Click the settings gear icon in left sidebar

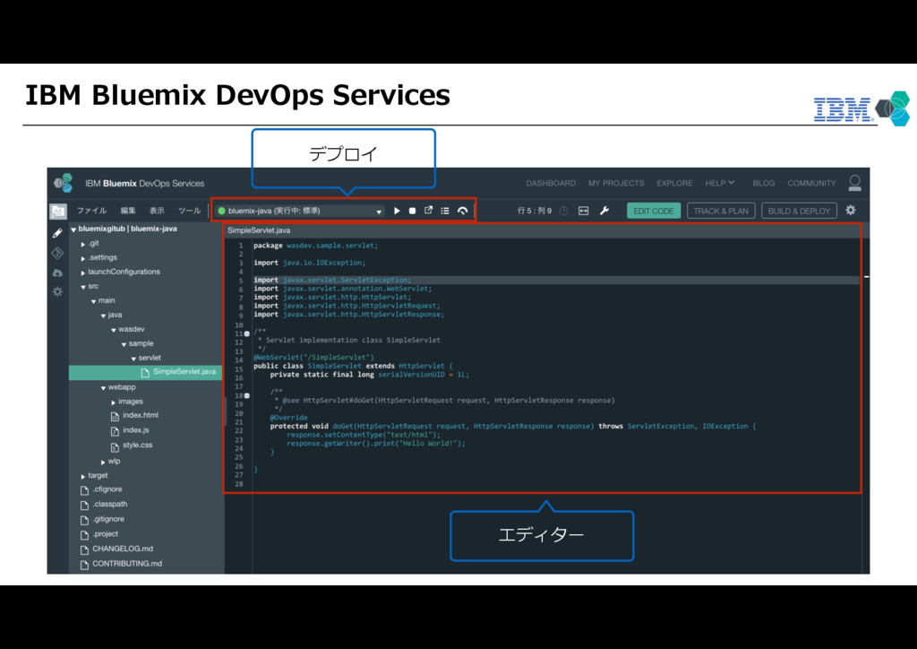tap(57, 291)
